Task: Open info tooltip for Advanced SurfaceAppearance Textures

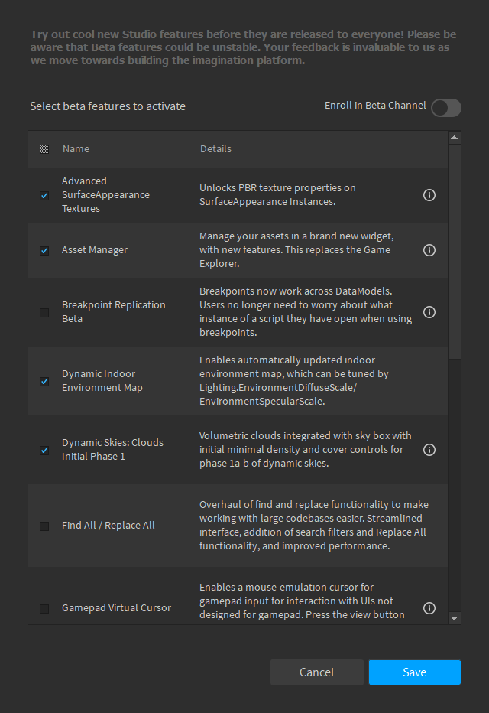Action: point(429,195)
